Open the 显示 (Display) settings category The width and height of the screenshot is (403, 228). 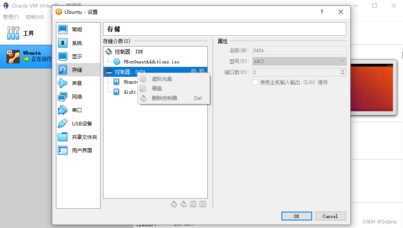tap(78, 56)
